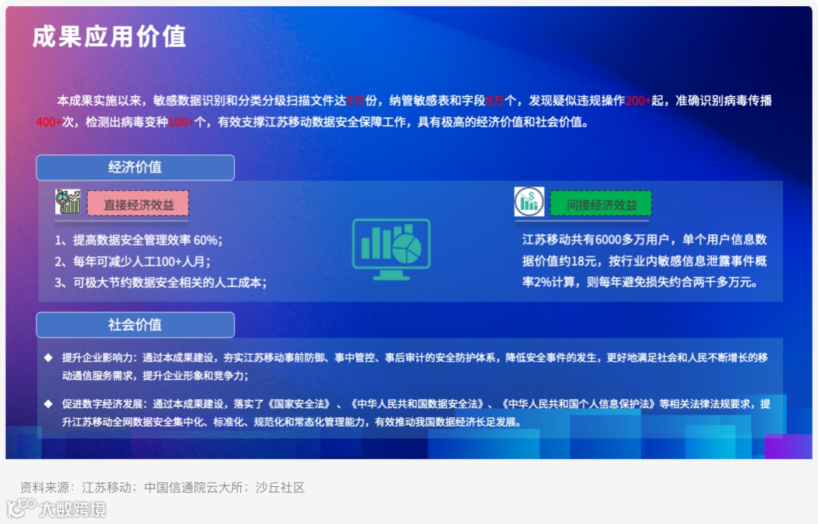Click the text 《中华人民共和国个人信息保护法》
This screenshot has height=524, width=818.
577,404
